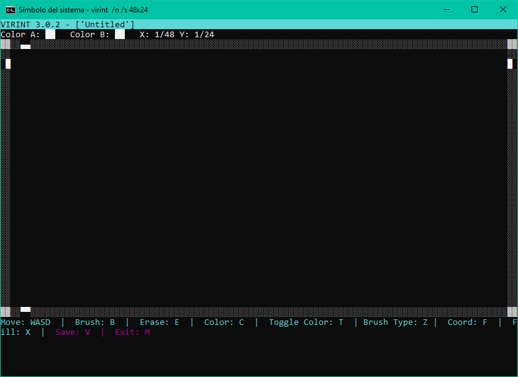
Task: Click the 'Move: WASD' hint
Action: click(25, 322)
